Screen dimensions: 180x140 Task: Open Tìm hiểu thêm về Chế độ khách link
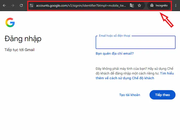pyautogui.click(x=135, y=76)
